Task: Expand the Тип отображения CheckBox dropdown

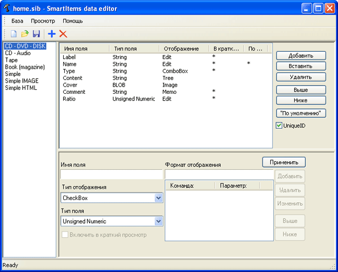Action: [x=158, y=198]
